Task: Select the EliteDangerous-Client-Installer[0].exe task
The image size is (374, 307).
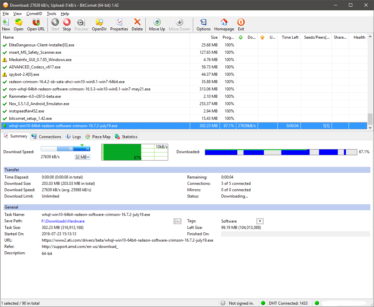Action: 184,45
